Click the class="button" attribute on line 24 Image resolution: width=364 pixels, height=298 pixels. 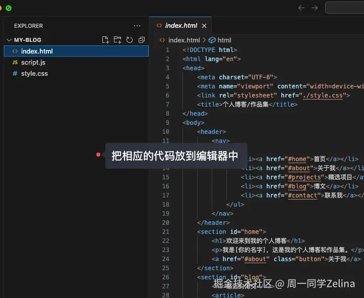(299, 259)
